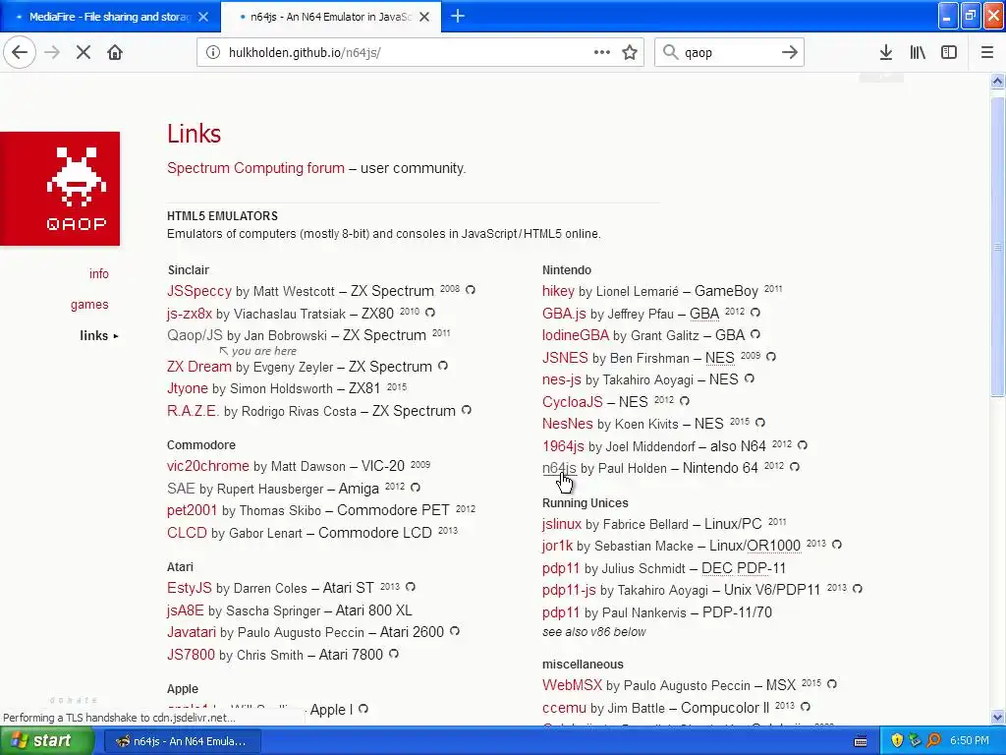Click the taskbar clock 6:50 PM
This screenshot has width=1006, height=755.
[970, 741]
